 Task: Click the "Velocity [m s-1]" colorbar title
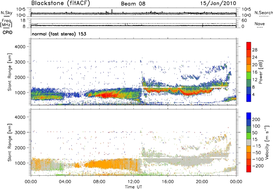(267, 143)
